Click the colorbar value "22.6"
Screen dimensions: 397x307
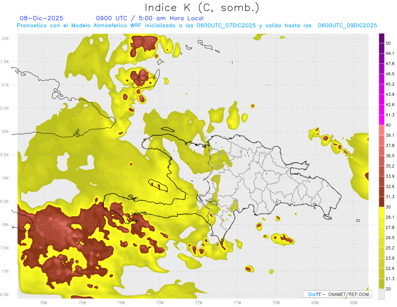point(390,269)
